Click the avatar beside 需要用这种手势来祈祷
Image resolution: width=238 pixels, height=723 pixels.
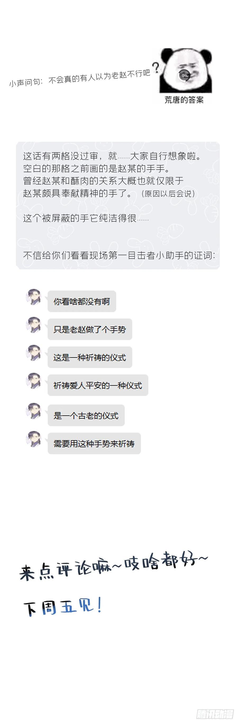[x=34, y=439]
